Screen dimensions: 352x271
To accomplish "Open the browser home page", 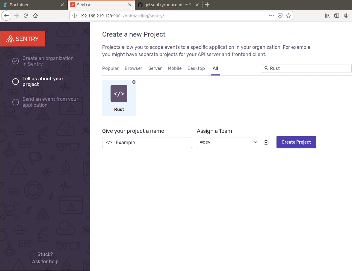I will (x=35, y=16).
